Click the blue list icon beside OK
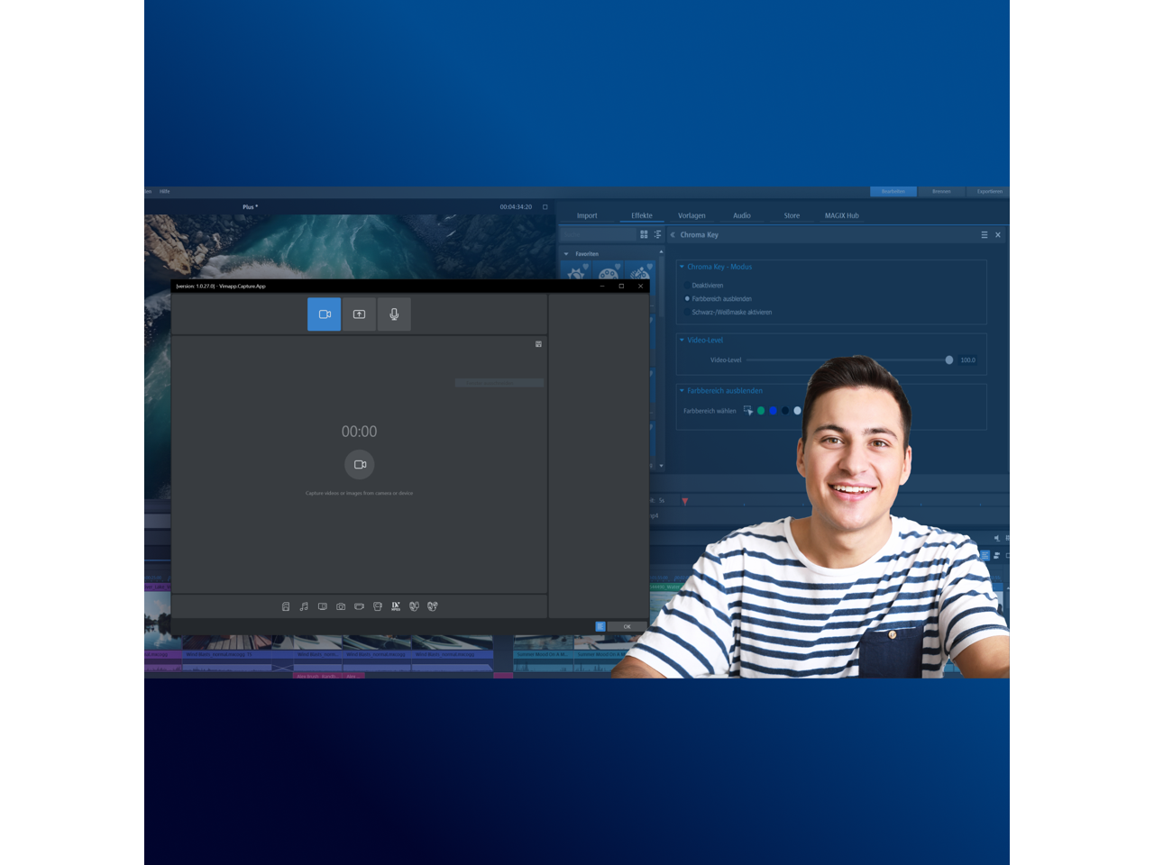 [600, 626]
